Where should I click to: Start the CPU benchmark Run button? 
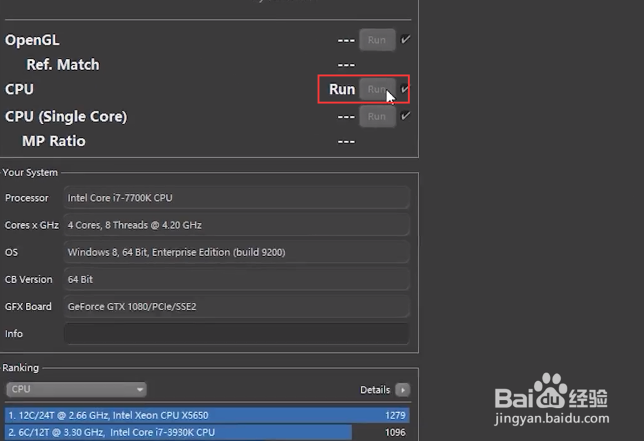[377, 89]
